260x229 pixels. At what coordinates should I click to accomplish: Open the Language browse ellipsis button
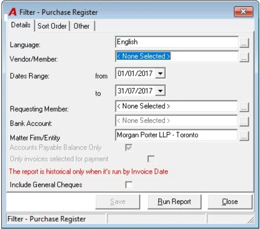tap(244, 43)
